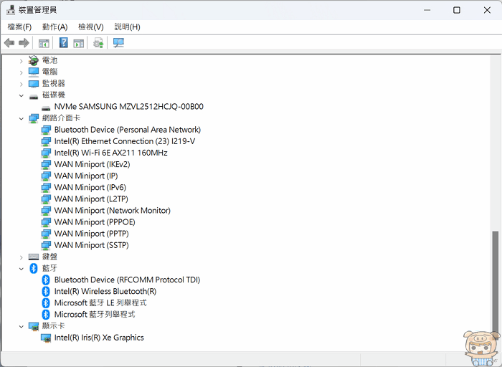Image resolution: width=502 pixels, height=367 pixels.
Task: Click the NVMe SAMSUNG drive icon
Action: [x=46, y=108]
